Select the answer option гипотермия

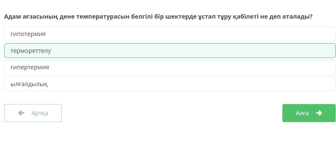pyautogui.click(x=170, y=34)
